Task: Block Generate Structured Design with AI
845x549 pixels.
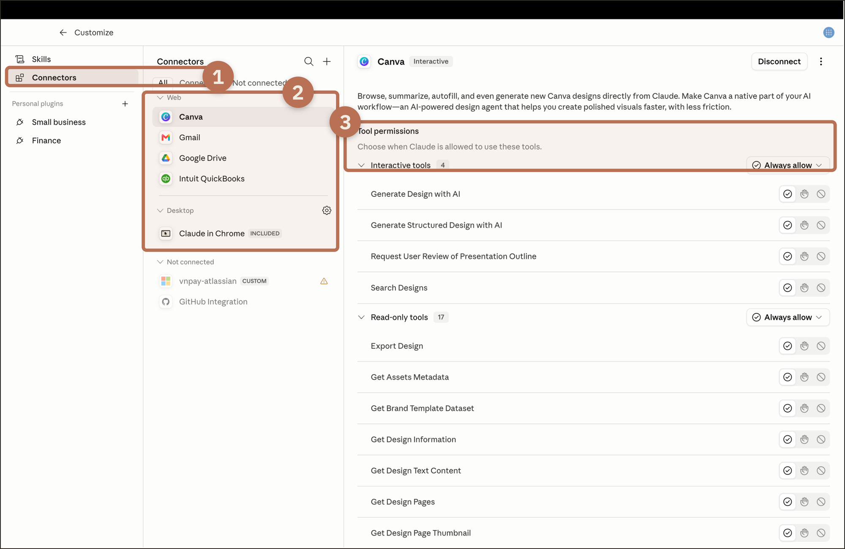Action: 821,225
